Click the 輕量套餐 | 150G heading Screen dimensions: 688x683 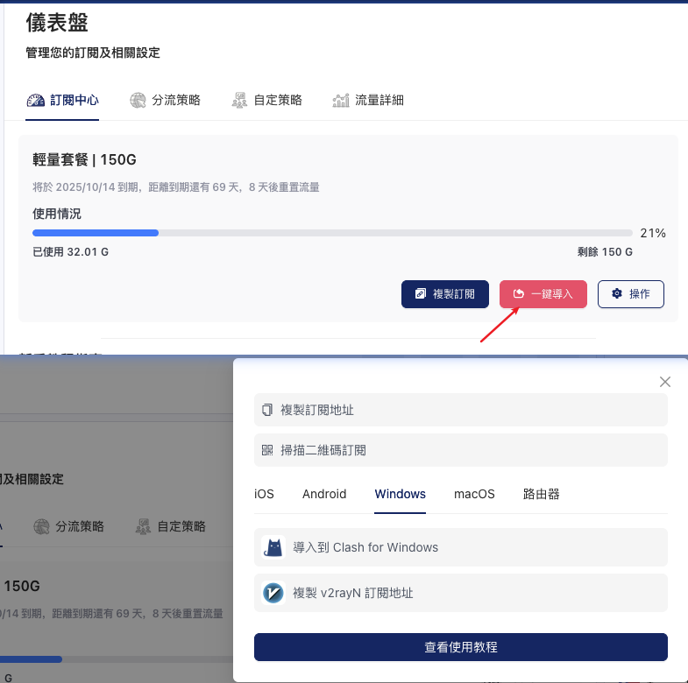click(x=84, y=159)
